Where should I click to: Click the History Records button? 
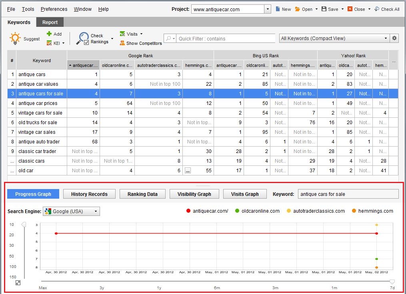(x=89, y=194)
